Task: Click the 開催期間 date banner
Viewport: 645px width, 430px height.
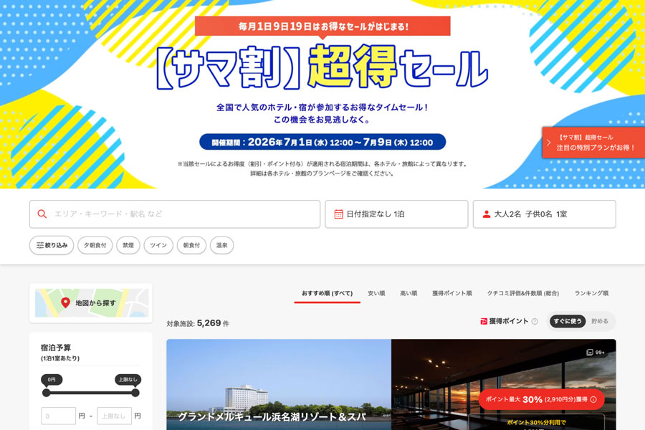Action: coord(322,142)
